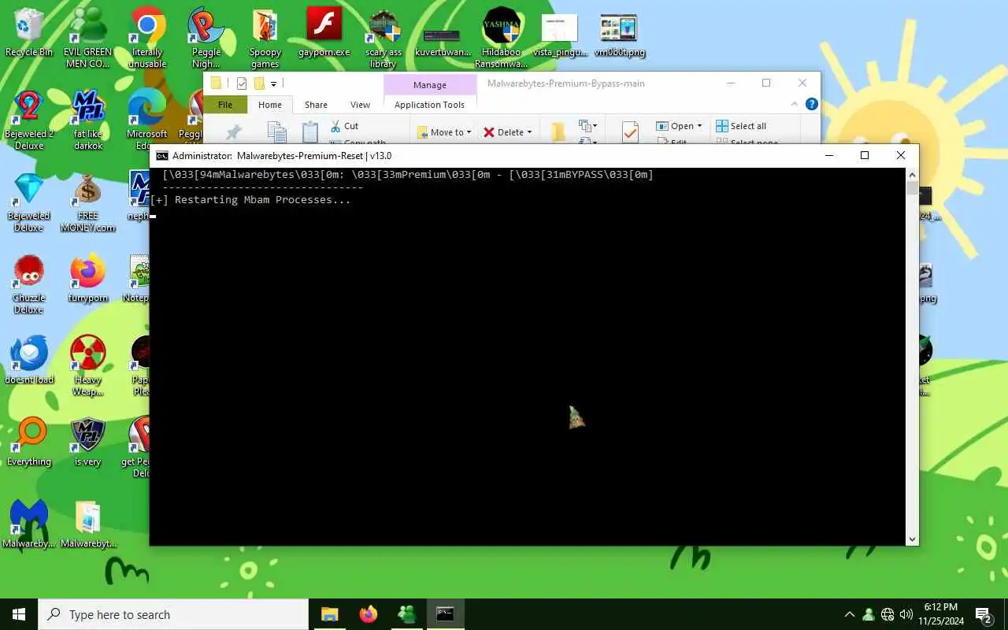Open Customize Quick Access Toolbar dropdown
This screenshot has width=1008, height=630.
(273, 83)
